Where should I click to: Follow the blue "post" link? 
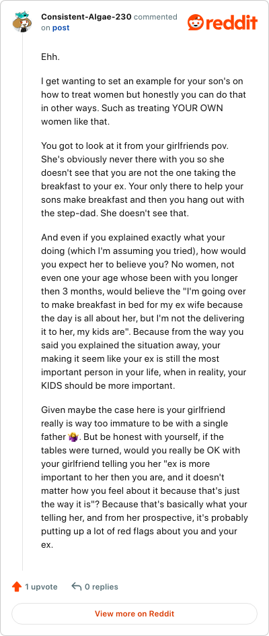(x=61, y=28)
